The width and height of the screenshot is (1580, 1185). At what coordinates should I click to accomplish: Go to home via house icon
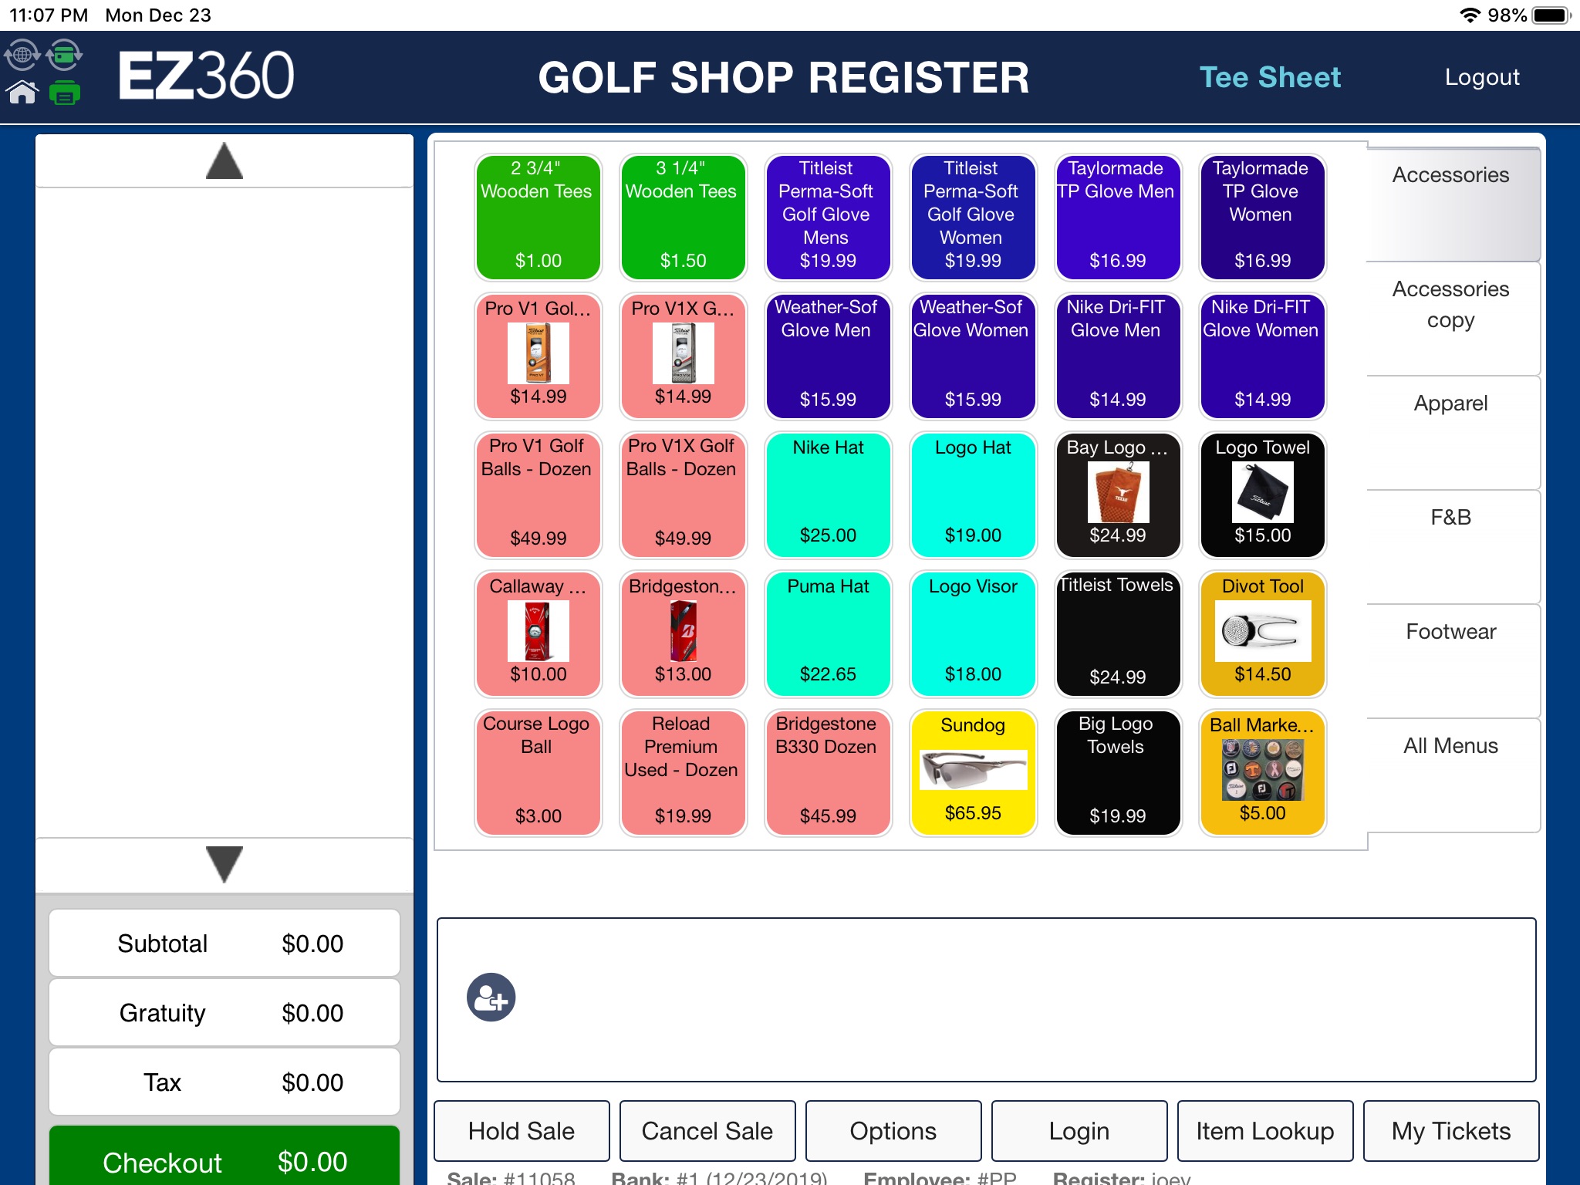point(22,92)
